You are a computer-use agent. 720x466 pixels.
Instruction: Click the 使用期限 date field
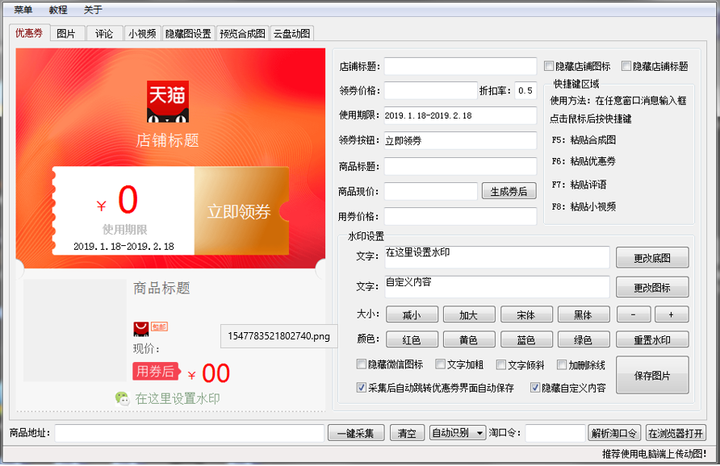tap(460, 115)
